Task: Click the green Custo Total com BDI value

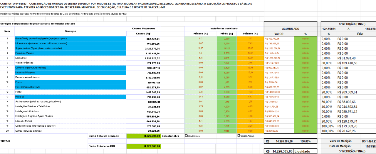Action: tap(144, 146)
